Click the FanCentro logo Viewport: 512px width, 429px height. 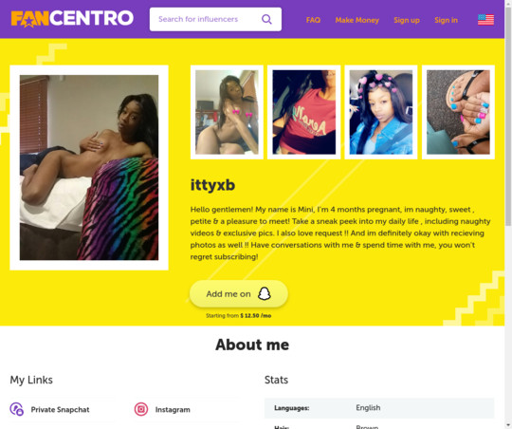tap(72, 19)
